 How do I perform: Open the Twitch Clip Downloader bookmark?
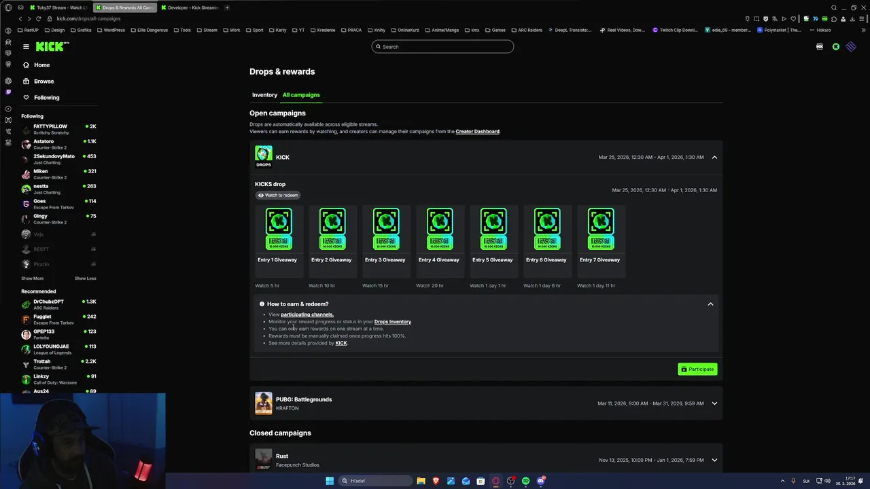pyautogui.click(x=676, y=30)
